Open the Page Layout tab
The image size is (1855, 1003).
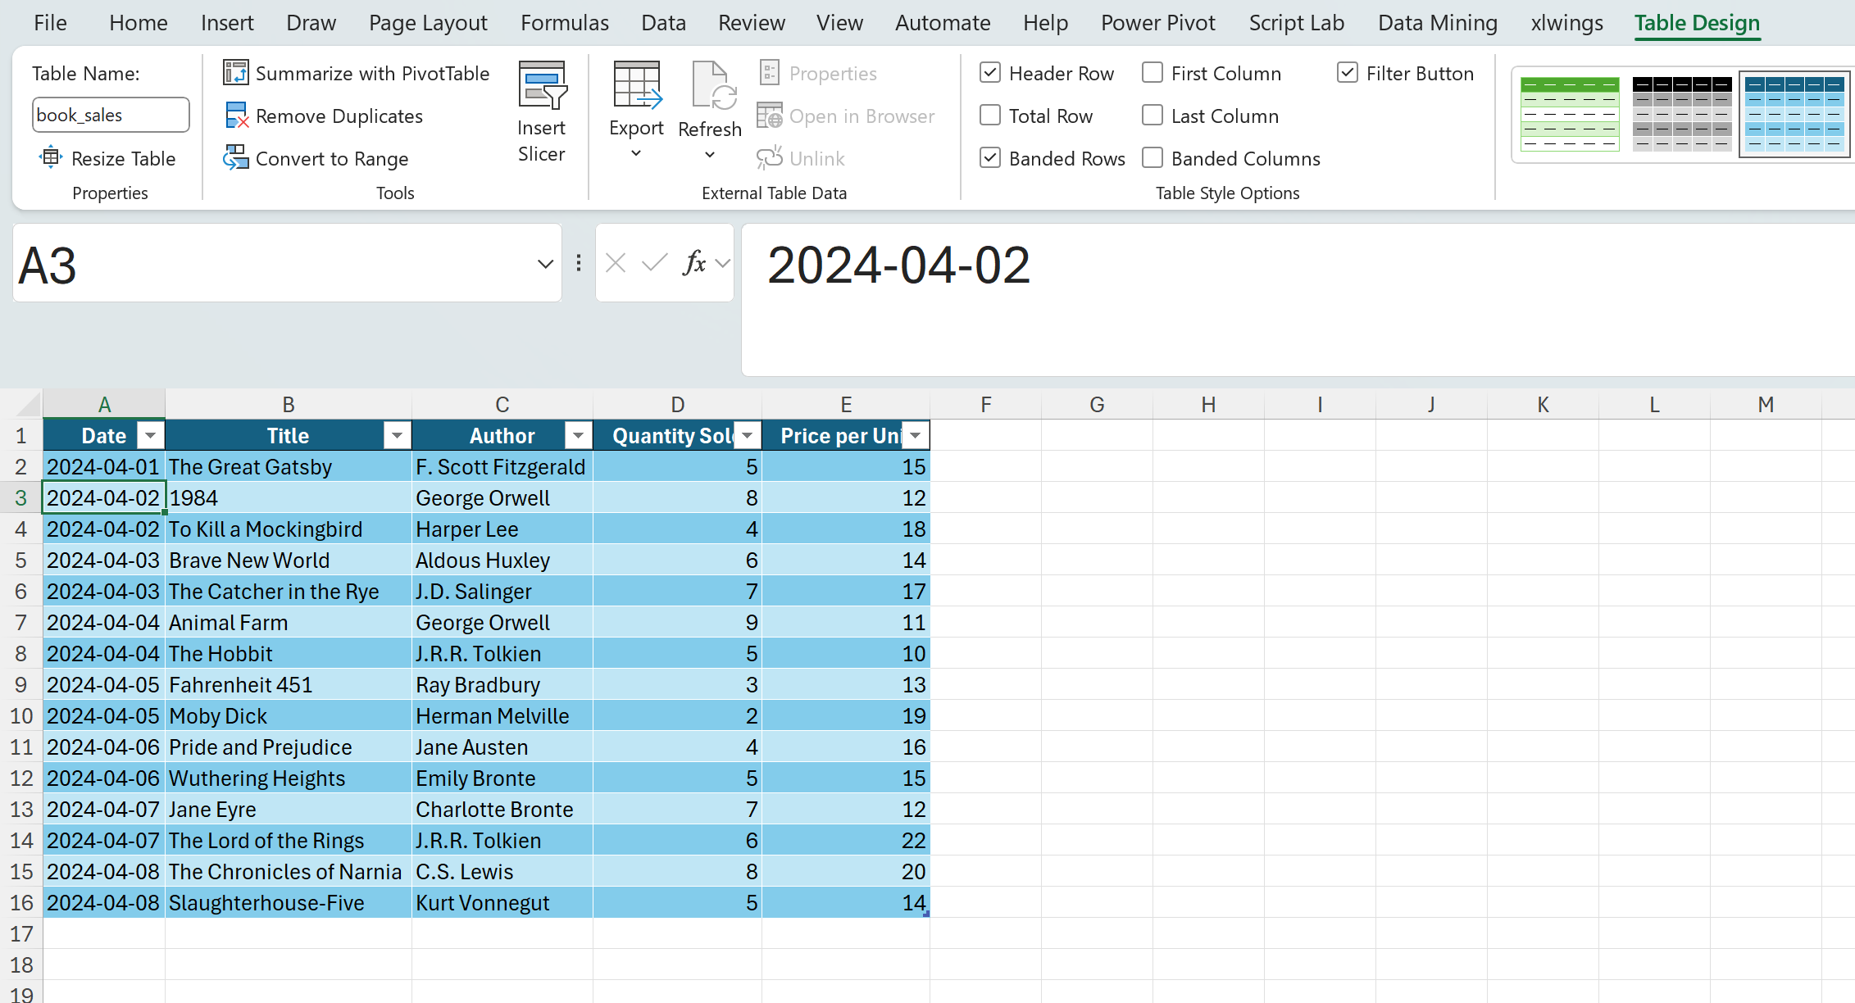coord(428,23)
